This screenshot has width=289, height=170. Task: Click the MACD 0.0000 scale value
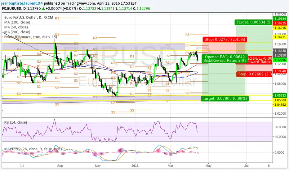280,152
